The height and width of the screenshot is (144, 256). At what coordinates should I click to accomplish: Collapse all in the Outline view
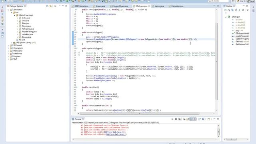point(226,10)
